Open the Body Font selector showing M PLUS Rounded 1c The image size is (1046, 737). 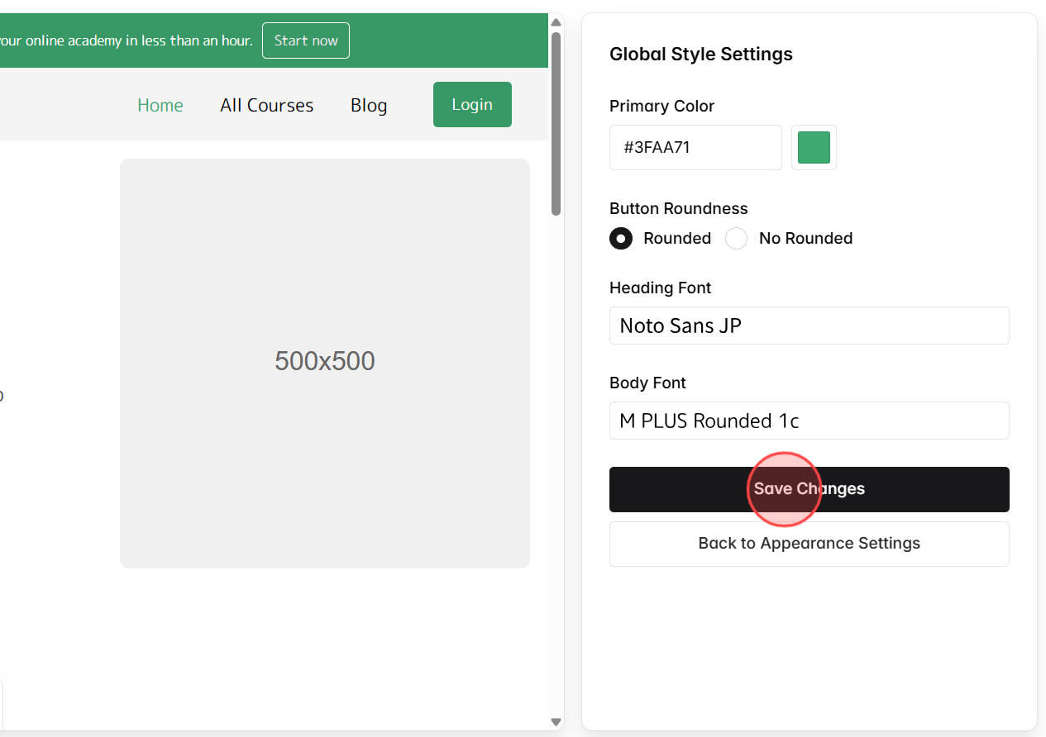pyautogui.click(x=809, y=421)
